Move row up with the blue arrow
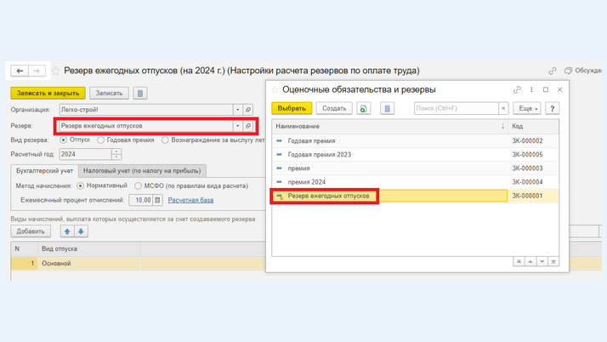 (x=67, y=231)
